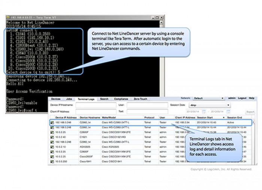
Task: Toggle the Session Start column sort arrow
Action: point(224,118)
